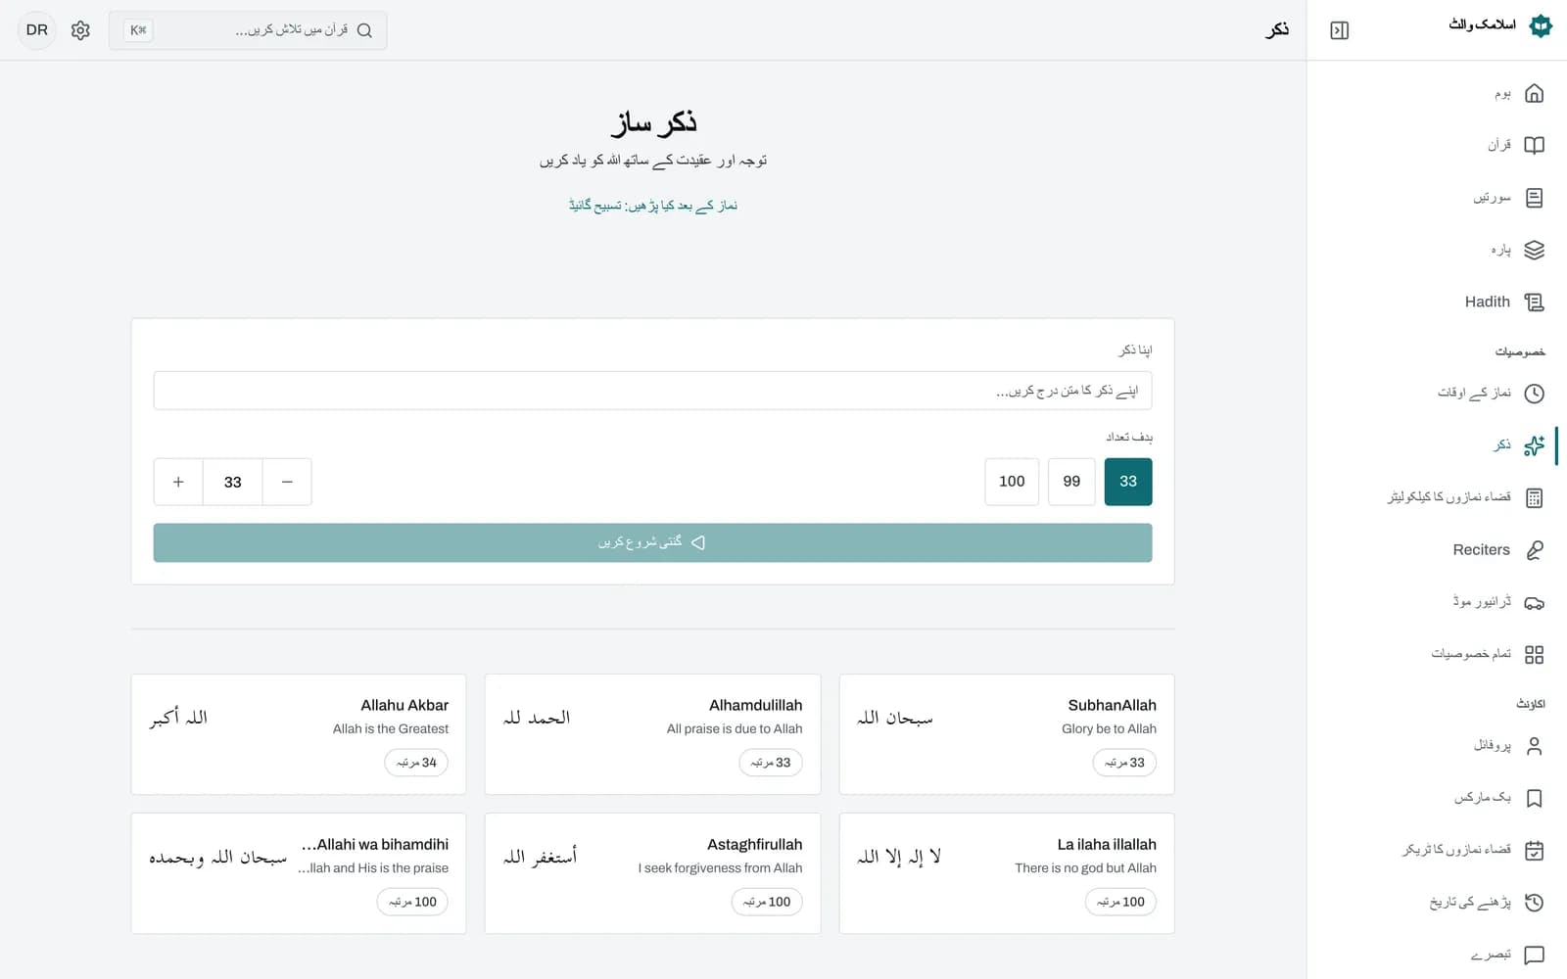Select target count 100

pos(1012,482)
